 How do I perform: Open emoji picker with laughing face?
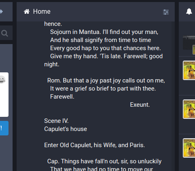pos(2,80)
